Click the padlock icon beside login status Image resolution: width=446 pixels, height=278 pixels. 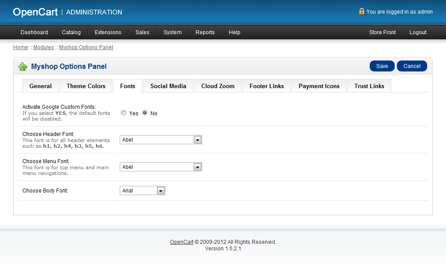point(361,11)
